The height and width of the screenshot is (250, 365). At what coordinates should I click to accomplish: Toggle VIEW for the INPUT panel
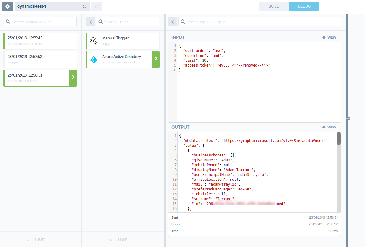329,37
